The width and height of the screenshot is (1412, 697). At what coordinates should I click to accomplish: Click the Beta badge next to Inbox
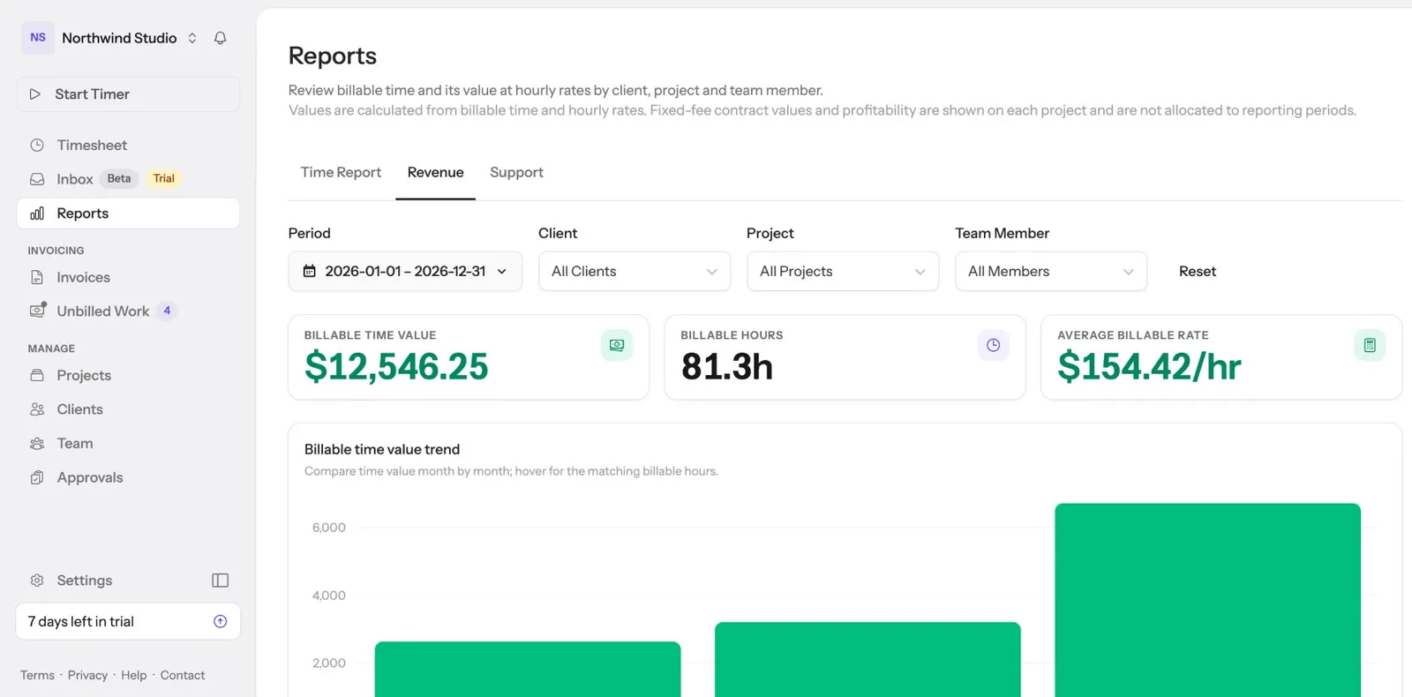tap(119, 178)
